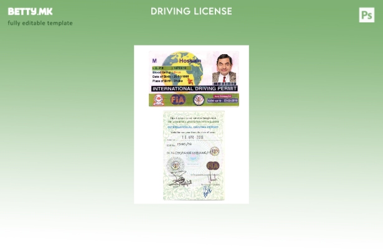Click the INTERNATIONAL DRIVING PERMIT black banner

point(194,89)
